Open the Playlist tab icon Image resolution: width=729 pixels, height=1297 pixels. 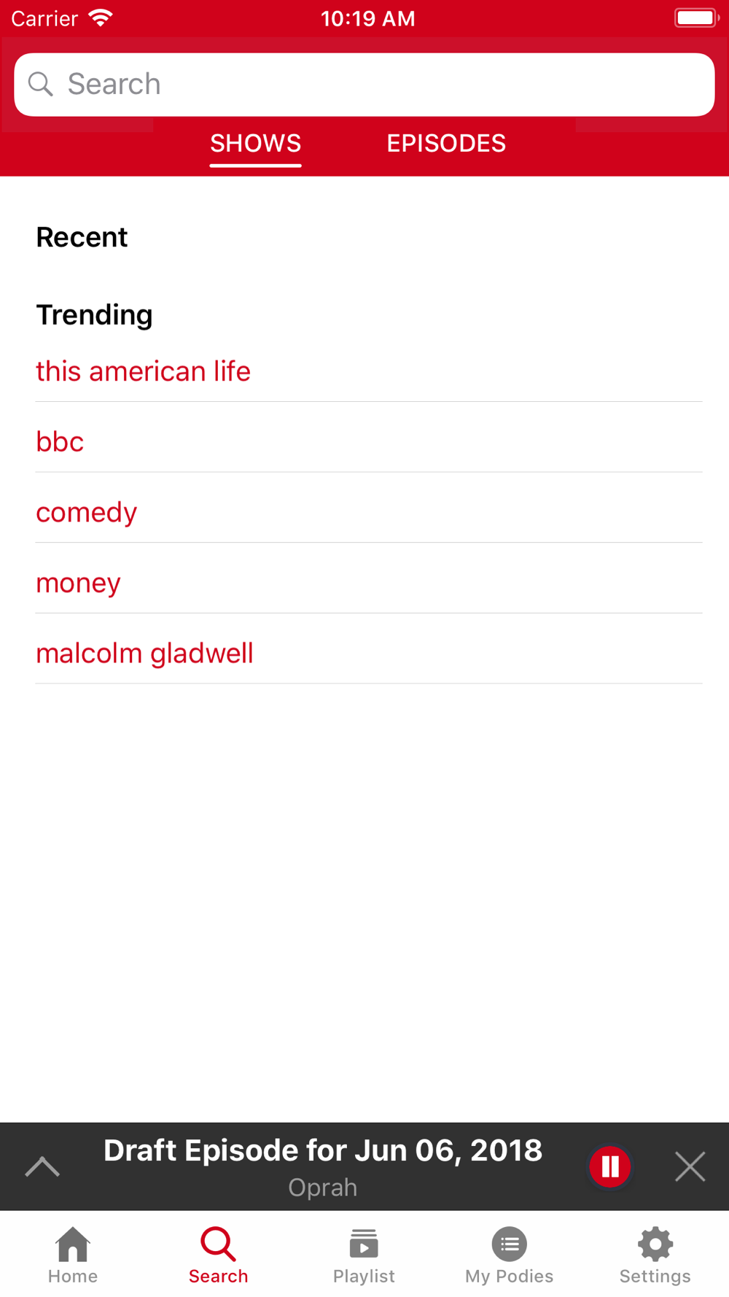[364, 1244]
